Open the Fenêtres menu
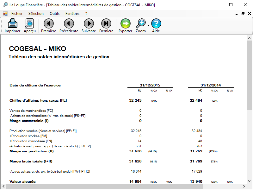This screenshot has height=190, width=253. (72, 14)
